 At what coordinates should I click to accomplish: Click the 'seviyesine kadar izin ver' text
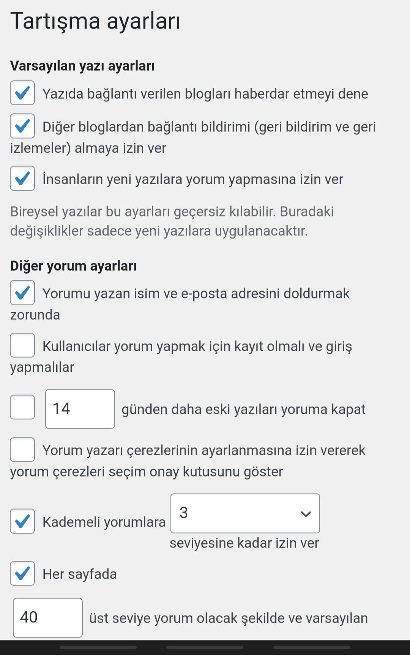tap(244, 543)
